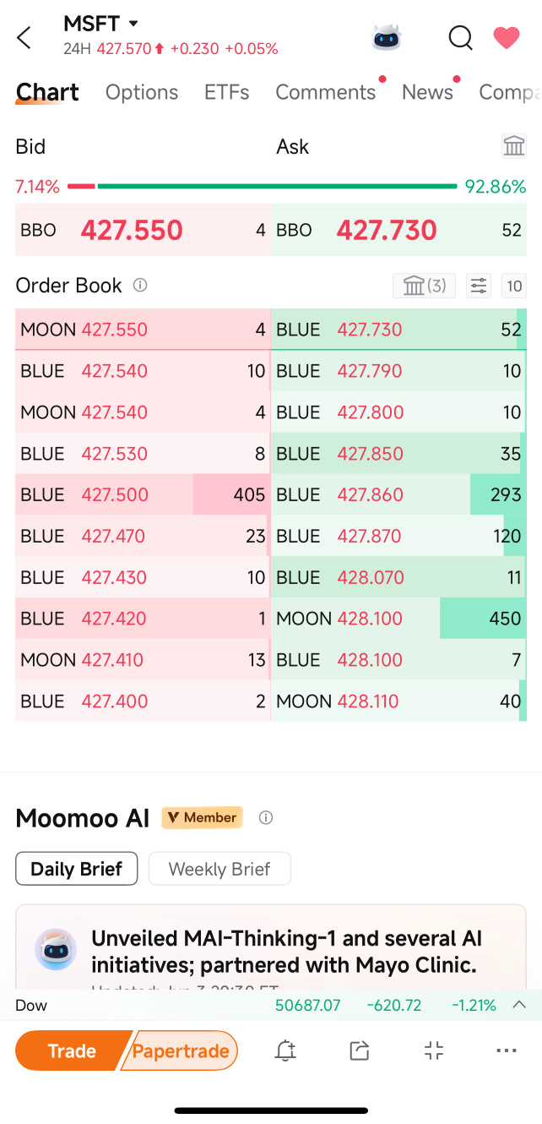This screenshot has height=1124, width=542.
Task: Click the collapse fullscreen arrows icon
Action: 434,1050
